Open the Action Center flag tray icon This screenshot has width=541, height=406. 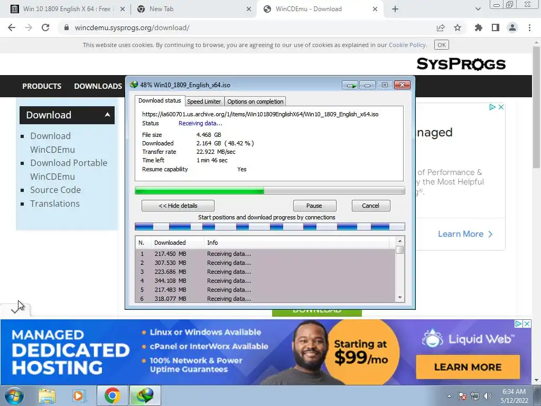coord(462,396)
